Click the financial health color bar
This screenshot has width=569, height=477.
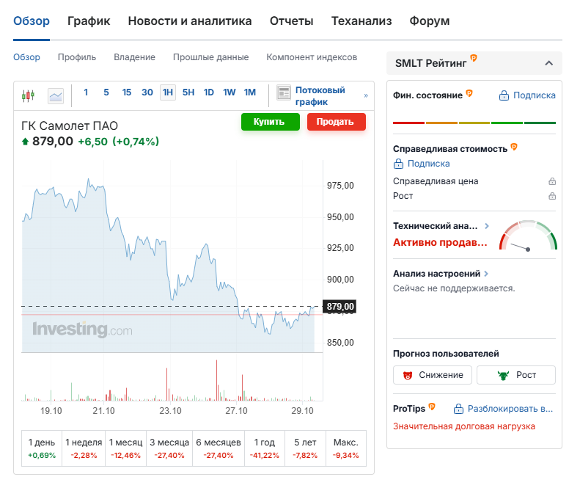coord(474,123)
